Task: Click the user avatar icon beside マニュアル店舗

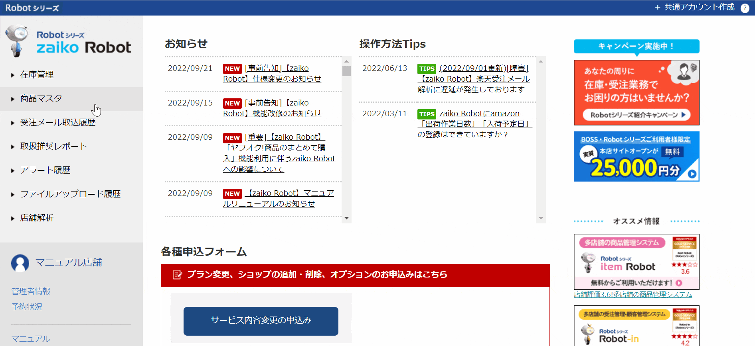Action: pyautogui.click(x=20, y=263)
